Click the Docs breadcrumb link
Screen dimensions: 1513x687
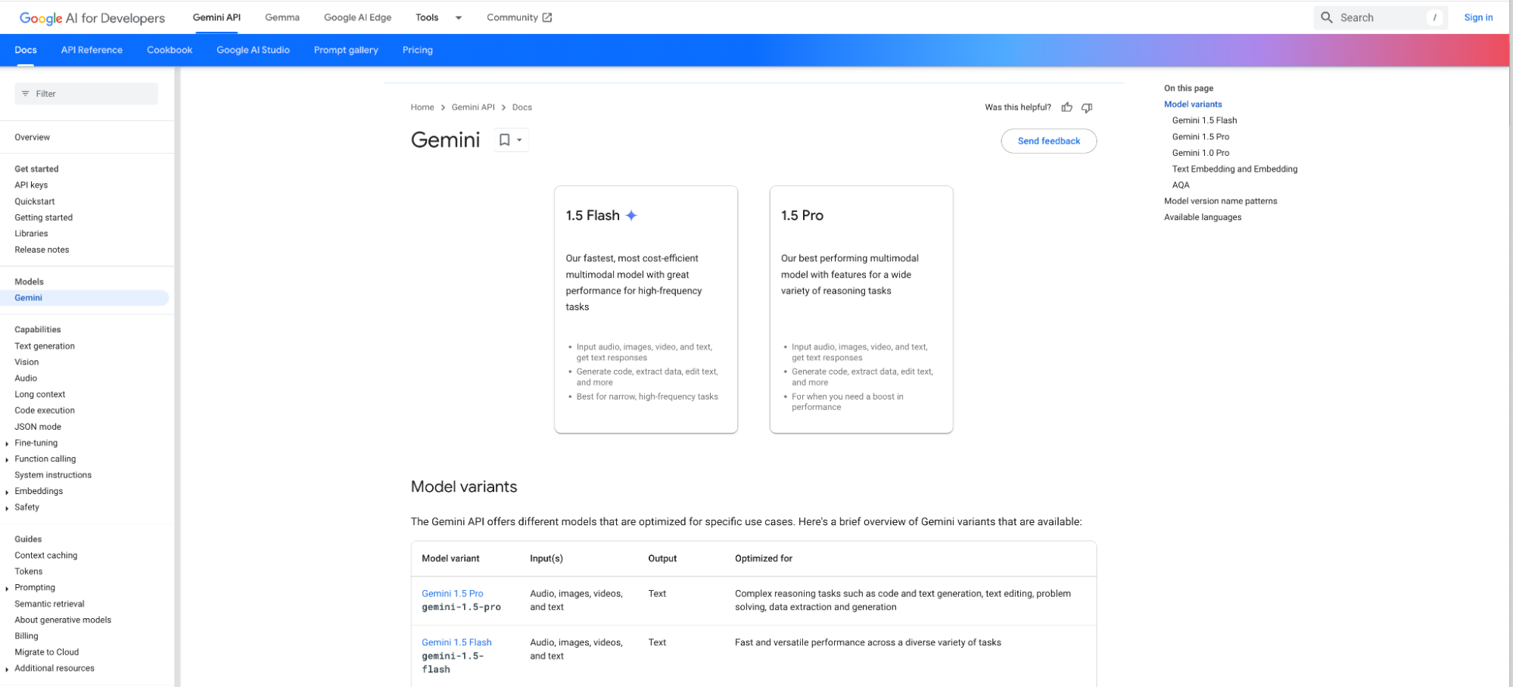coord(522,107)
